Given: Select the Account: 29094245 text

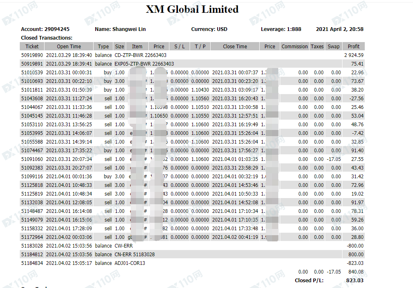Looking at the screenshot, I should (x=45, y=29).
